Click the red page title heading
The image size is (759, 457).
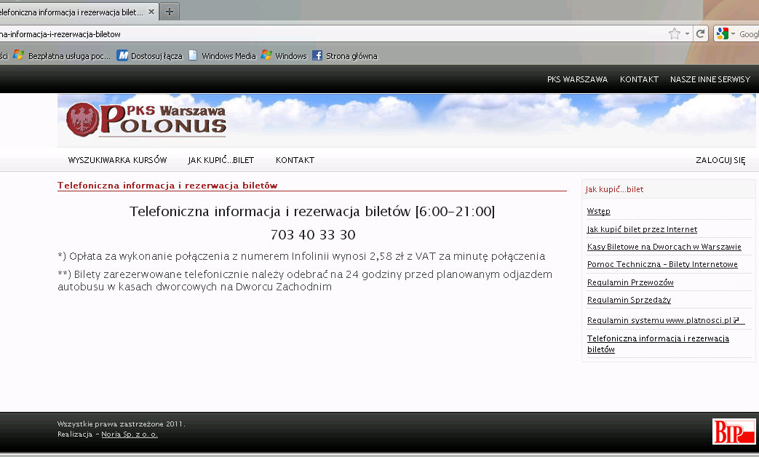[167, 186]
